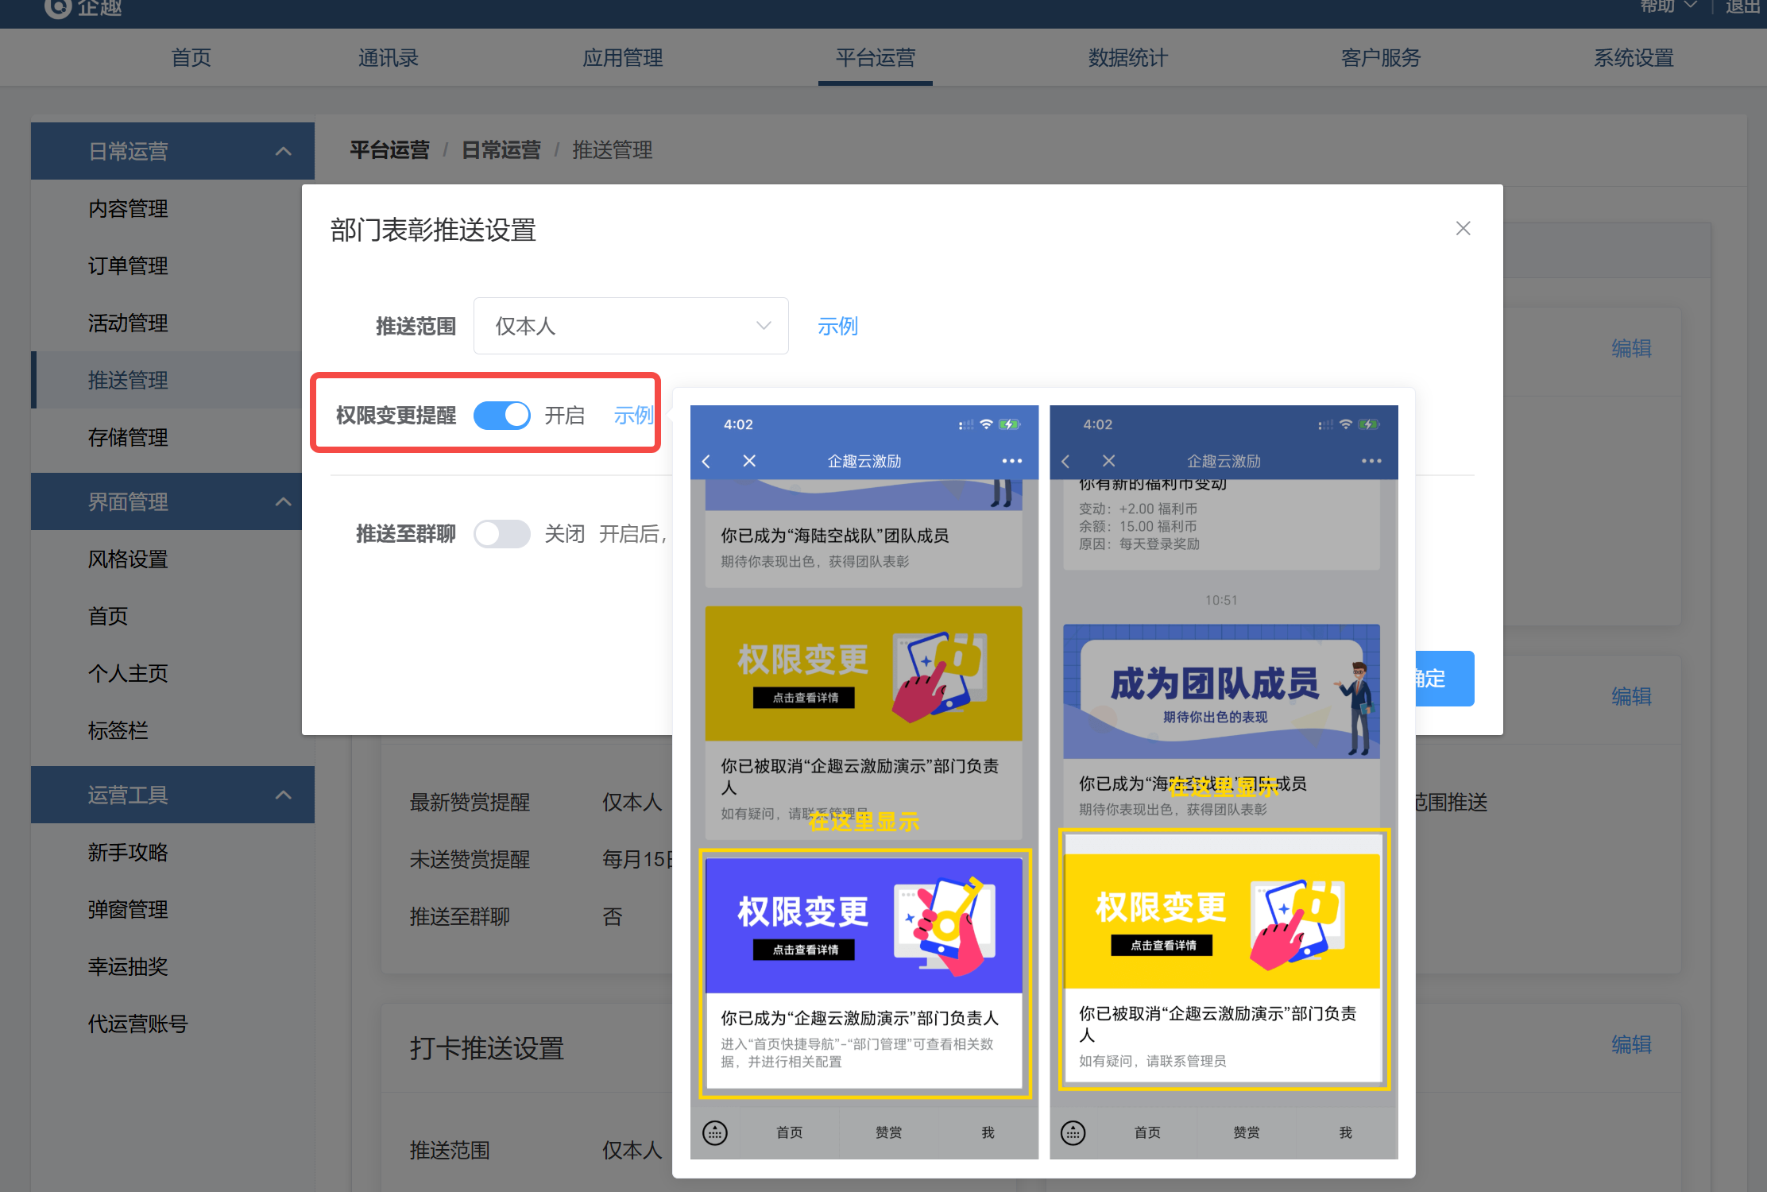Collapse the 界面管理 sidebar section
This screenshot has height=1192, width=1767.
(283, 501)
